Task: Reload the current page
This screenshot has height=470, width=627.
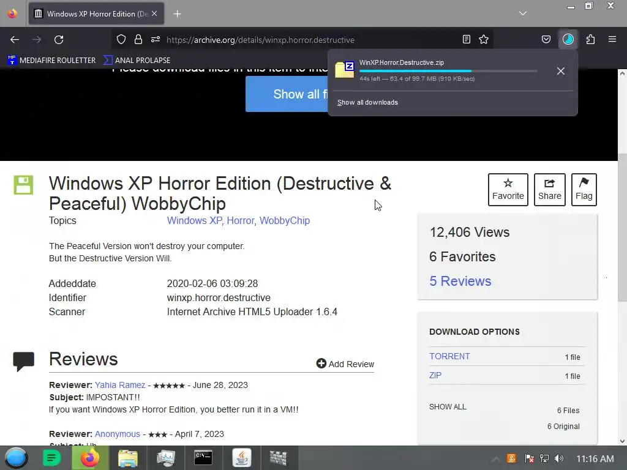Action: tap(59, 40)
